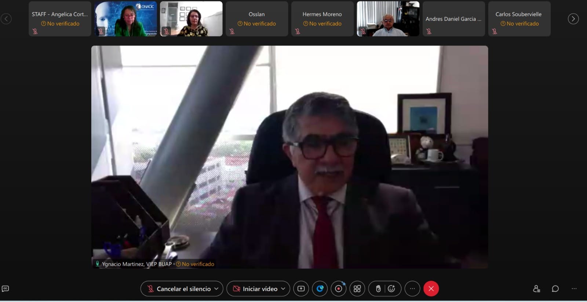Expand audio options arrow beside Cancelar el silencio
The image size is (587, 302).
(x=216, y=289)
